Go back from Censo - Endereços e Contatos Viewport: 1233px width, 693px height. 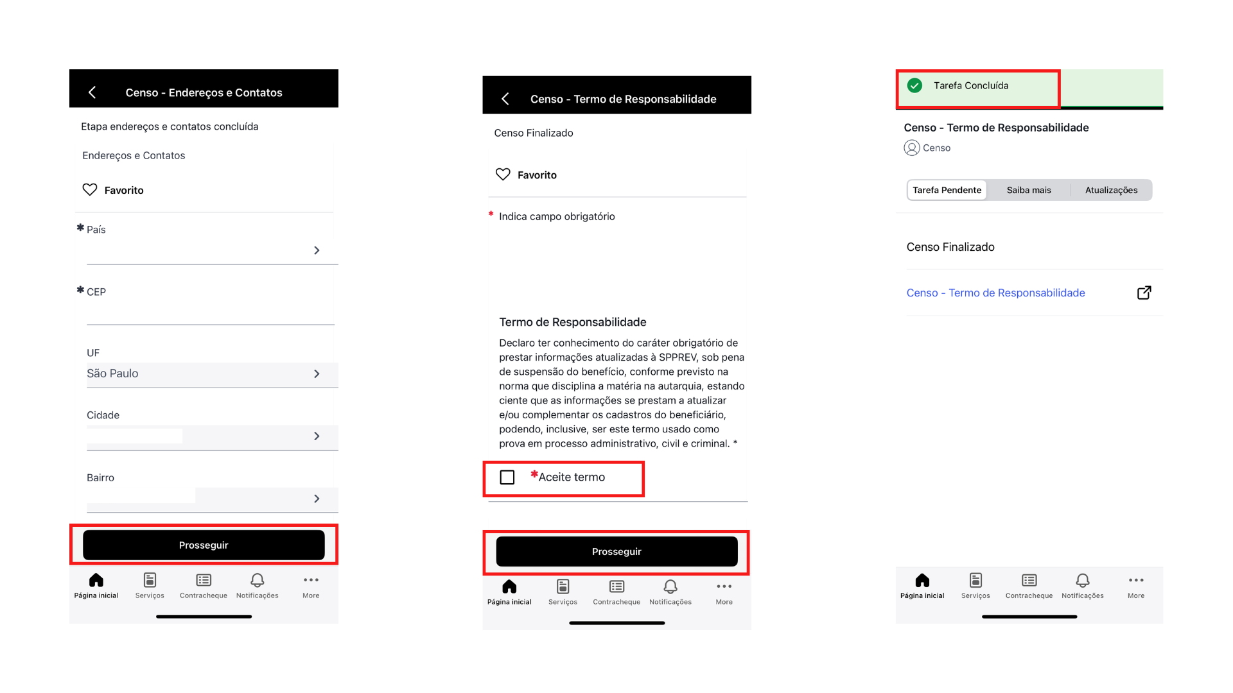(x=92, y=92)
